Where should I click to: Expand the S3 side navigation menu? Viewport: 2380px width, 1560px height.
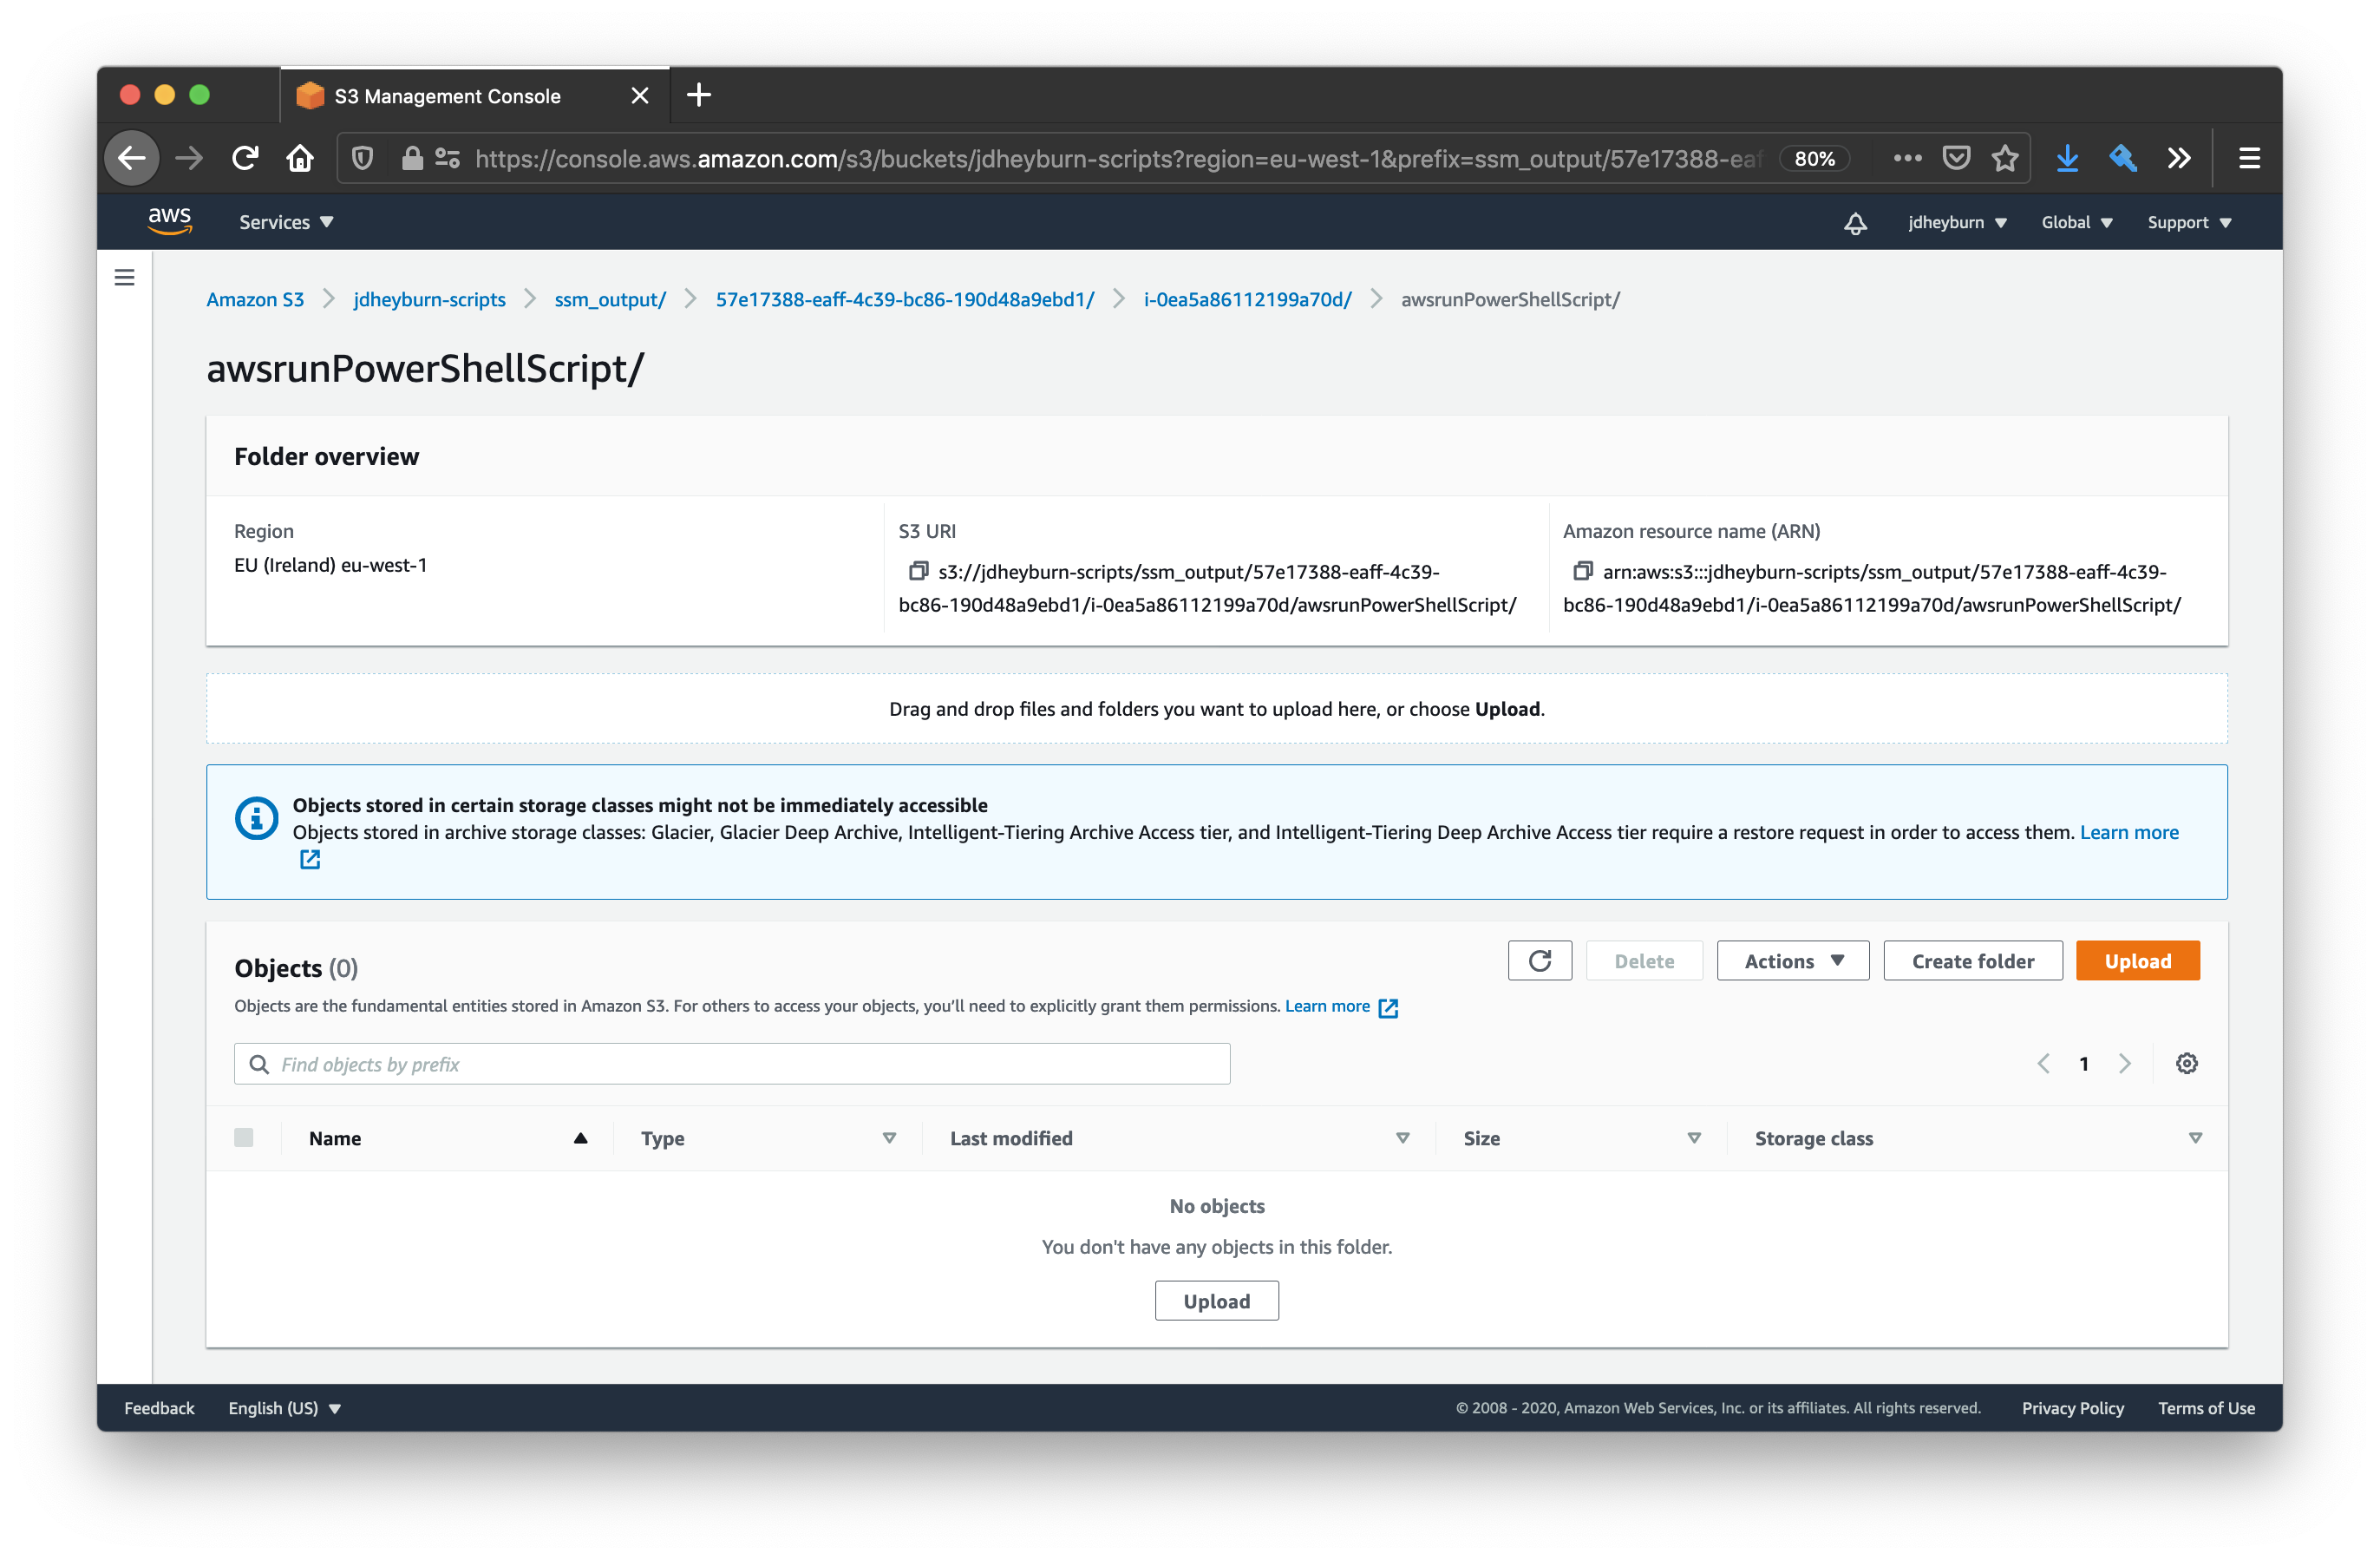pos(124,277)
